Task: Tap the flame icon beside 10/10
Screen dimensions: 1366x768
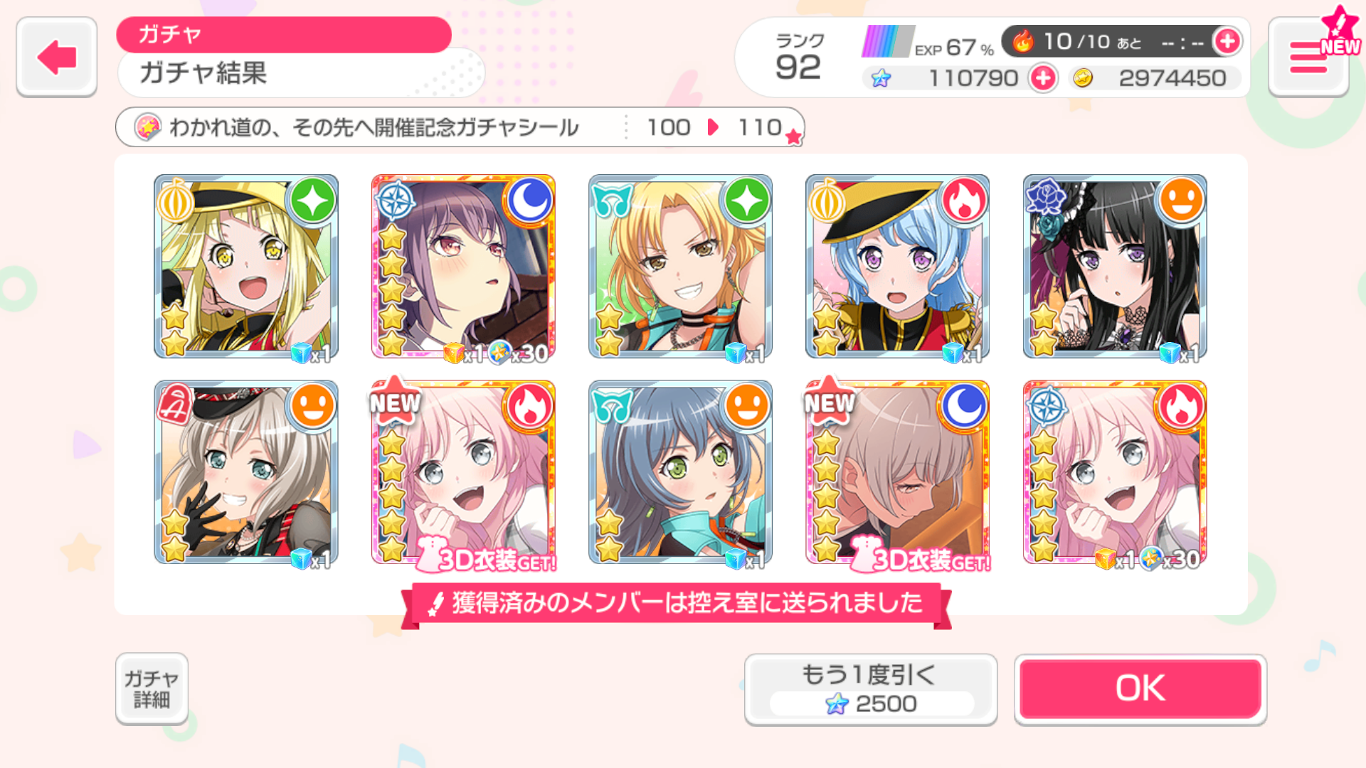Action: (1023, 41)
